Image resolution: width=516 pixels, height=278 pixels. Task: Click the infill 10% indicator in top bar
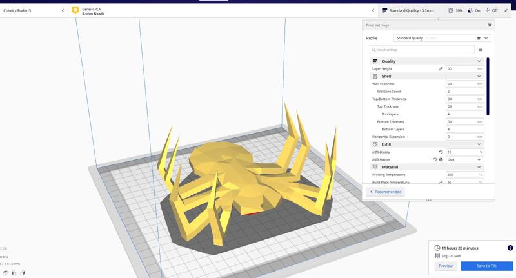[x=455, y=10]
